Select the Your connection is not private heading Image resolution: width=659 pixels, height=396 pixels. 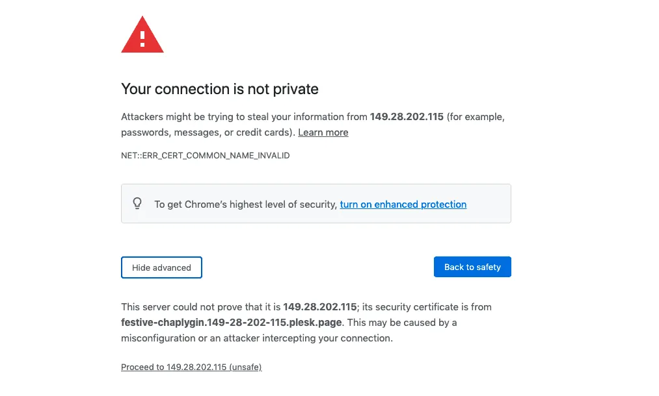click(220, 89)
